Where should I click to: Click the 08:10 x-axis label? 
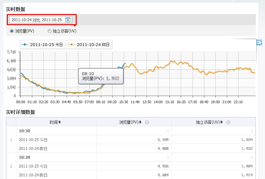[101, 102]
